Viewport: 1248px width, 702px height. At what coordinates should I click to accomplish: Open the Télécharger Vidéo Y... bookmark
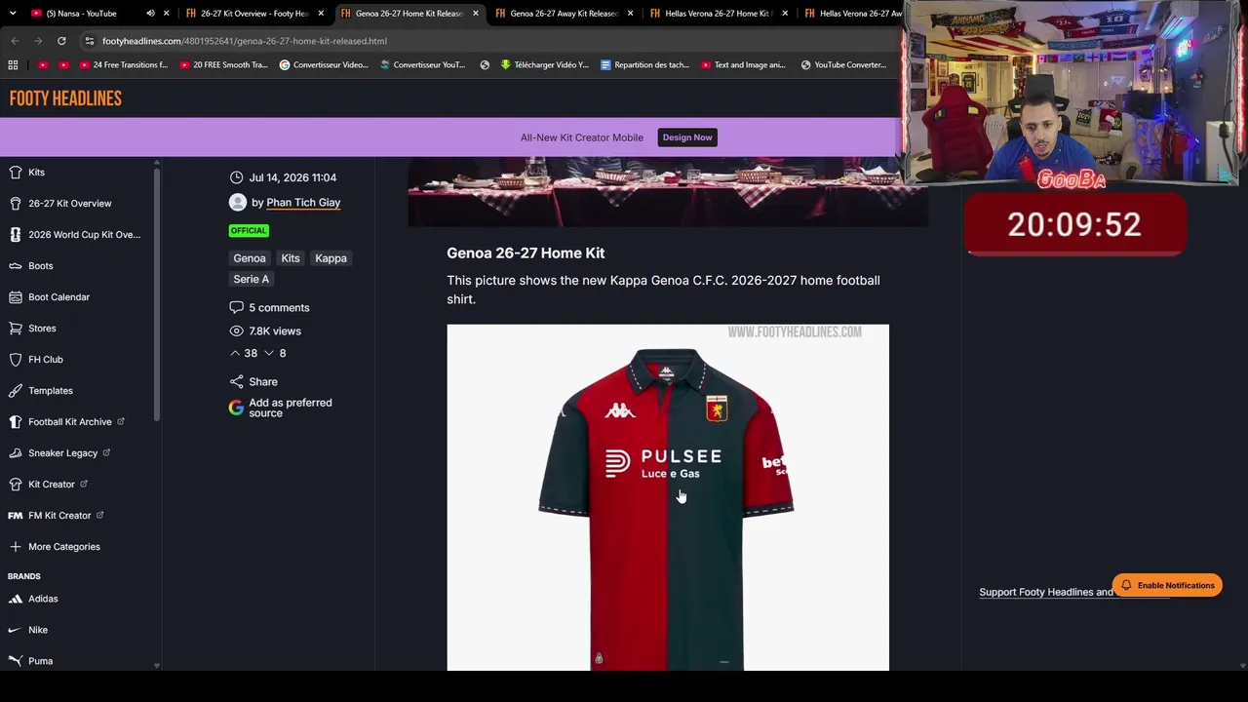(545, 65)
